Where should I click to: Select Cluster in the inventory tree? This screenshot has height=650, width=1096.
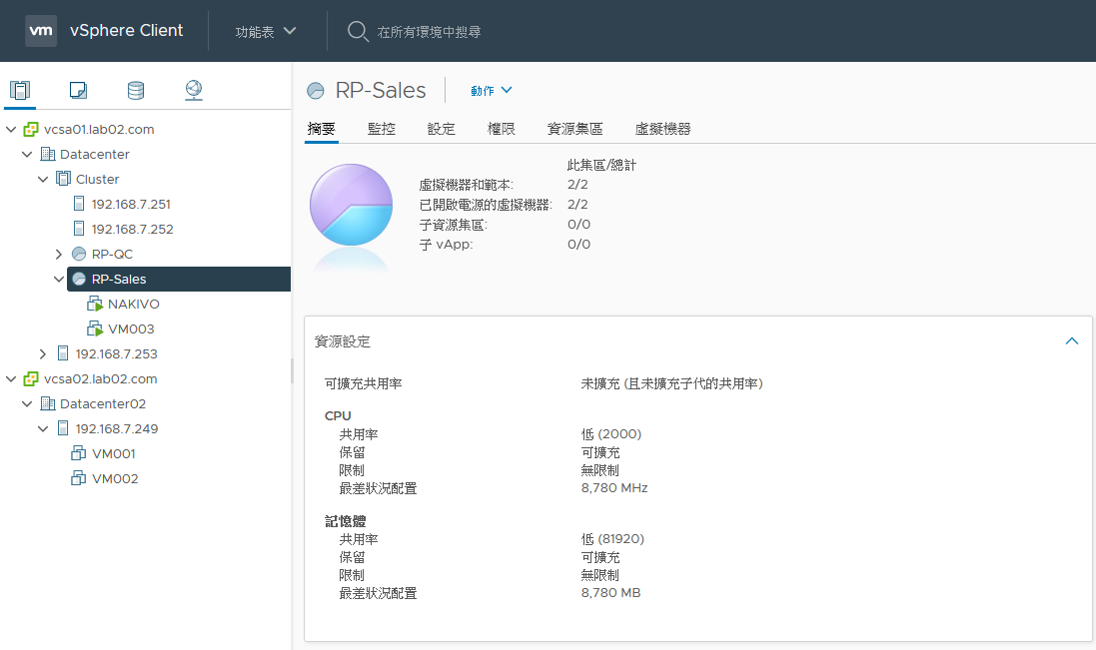pos(97,180)
